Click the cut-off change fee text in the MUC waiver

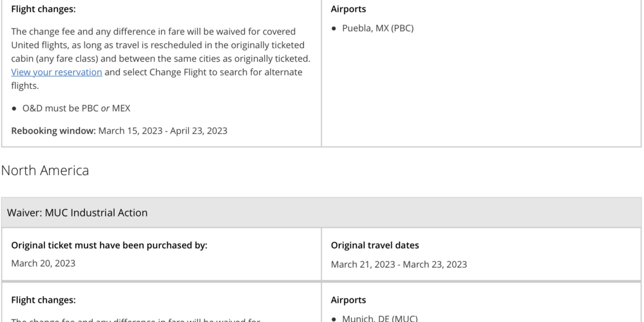coord(136,320)
